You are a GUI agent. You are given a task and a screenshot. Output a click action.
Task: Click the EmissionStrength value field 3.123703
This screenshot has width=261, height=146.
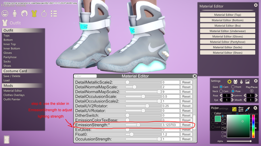click(x=171, y=125)
